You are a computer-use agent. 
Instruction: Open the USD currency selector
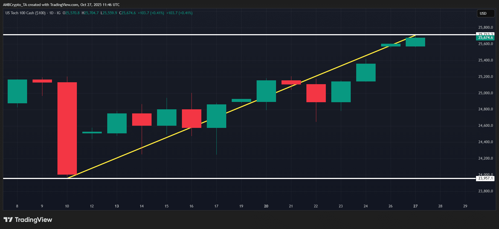point(486,13)
